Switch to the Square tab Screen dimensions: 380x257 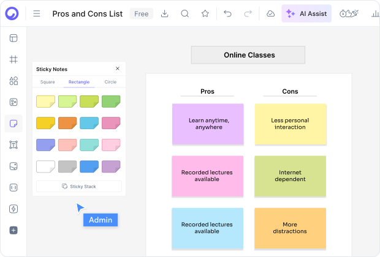tap(48, 82)
